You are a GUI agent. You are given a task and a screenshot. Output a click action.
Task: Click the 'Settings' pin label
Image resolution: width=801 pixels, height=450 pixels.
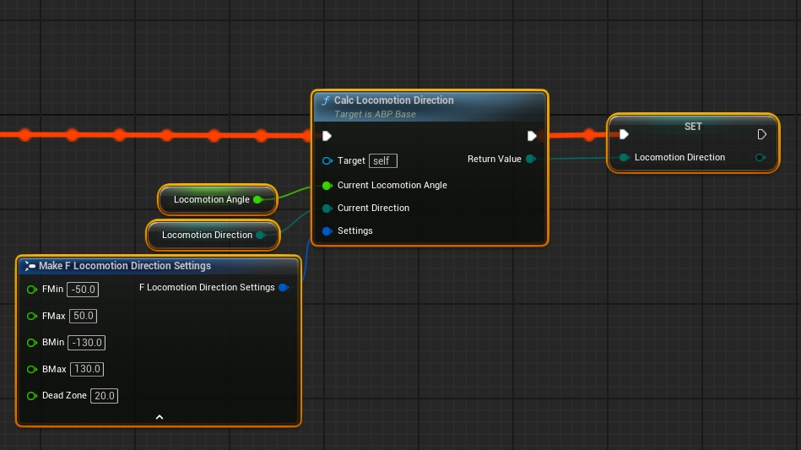(x=354, y=231)
